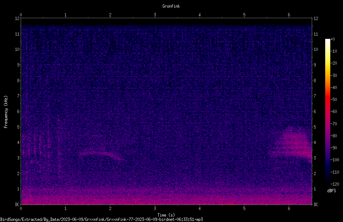
Task: Click the 2 tick on right frequency axis
Action: point(315,173)
